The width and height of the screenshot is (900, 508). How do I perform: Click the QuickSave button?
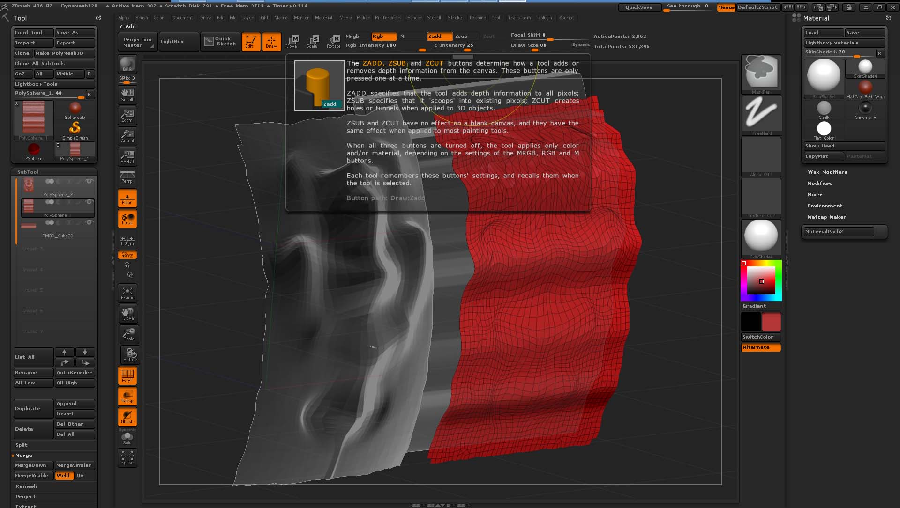pos(638,7)
